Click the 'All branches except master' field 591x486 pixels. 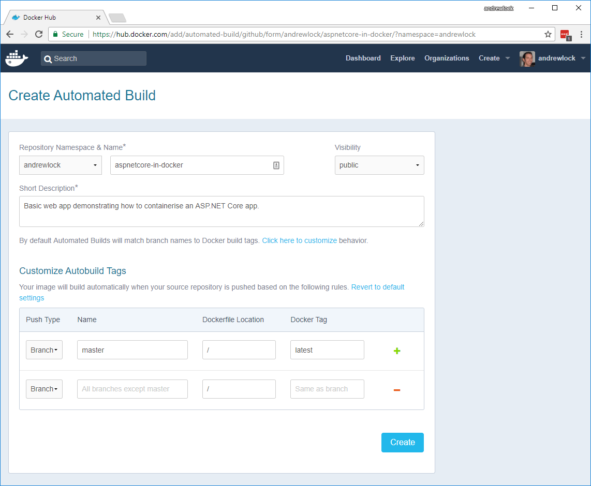tap(132, 389)
